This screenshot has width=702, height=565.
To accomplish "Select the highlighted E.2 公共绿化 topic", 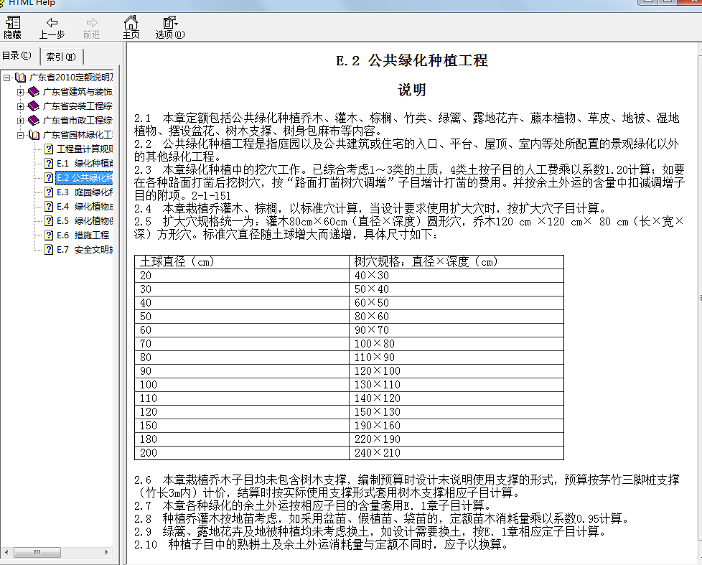I will tap(84, 178).
